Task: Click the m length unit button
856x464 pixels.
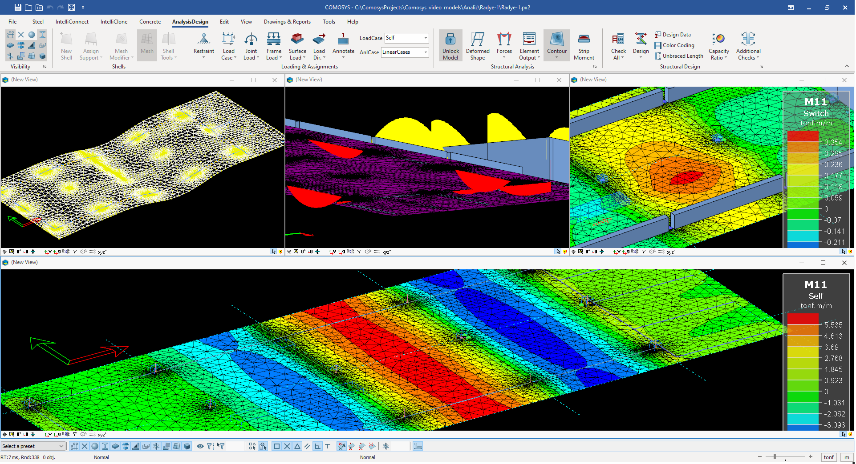Action: point(847,458)
